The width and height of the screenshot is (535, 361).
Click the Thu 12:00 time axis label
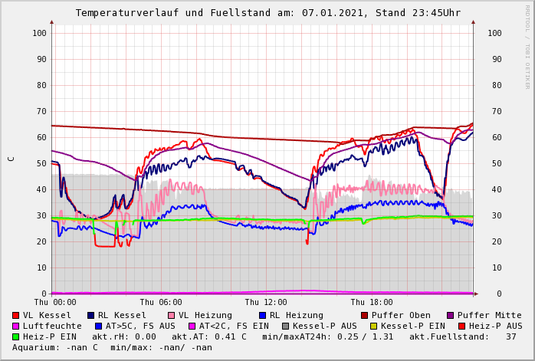point(266,303)
